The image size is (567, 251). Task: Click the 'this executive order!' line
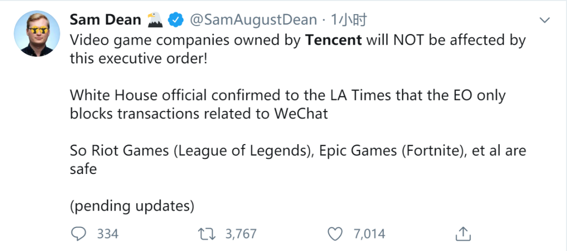tap(139, 58)
